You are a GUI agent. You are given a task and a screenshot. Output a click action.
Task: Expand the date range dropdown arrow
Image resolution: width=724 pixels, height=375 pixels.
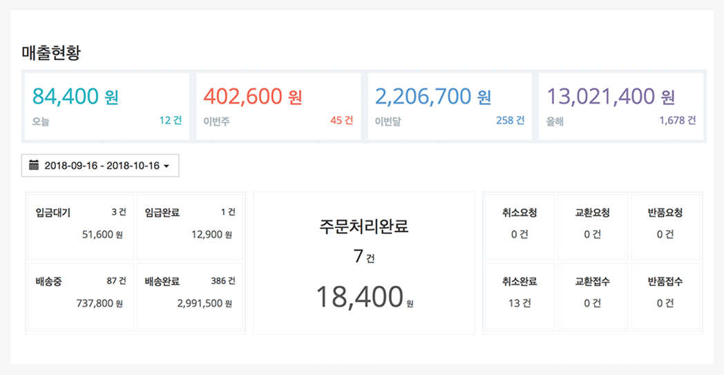(166, 166)
